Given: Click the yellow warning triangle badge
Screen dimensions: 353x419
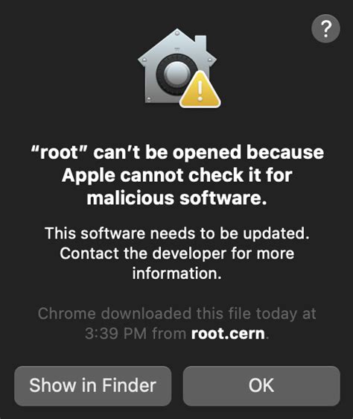Looking at the screenshot, I should [x=200, y=89].
